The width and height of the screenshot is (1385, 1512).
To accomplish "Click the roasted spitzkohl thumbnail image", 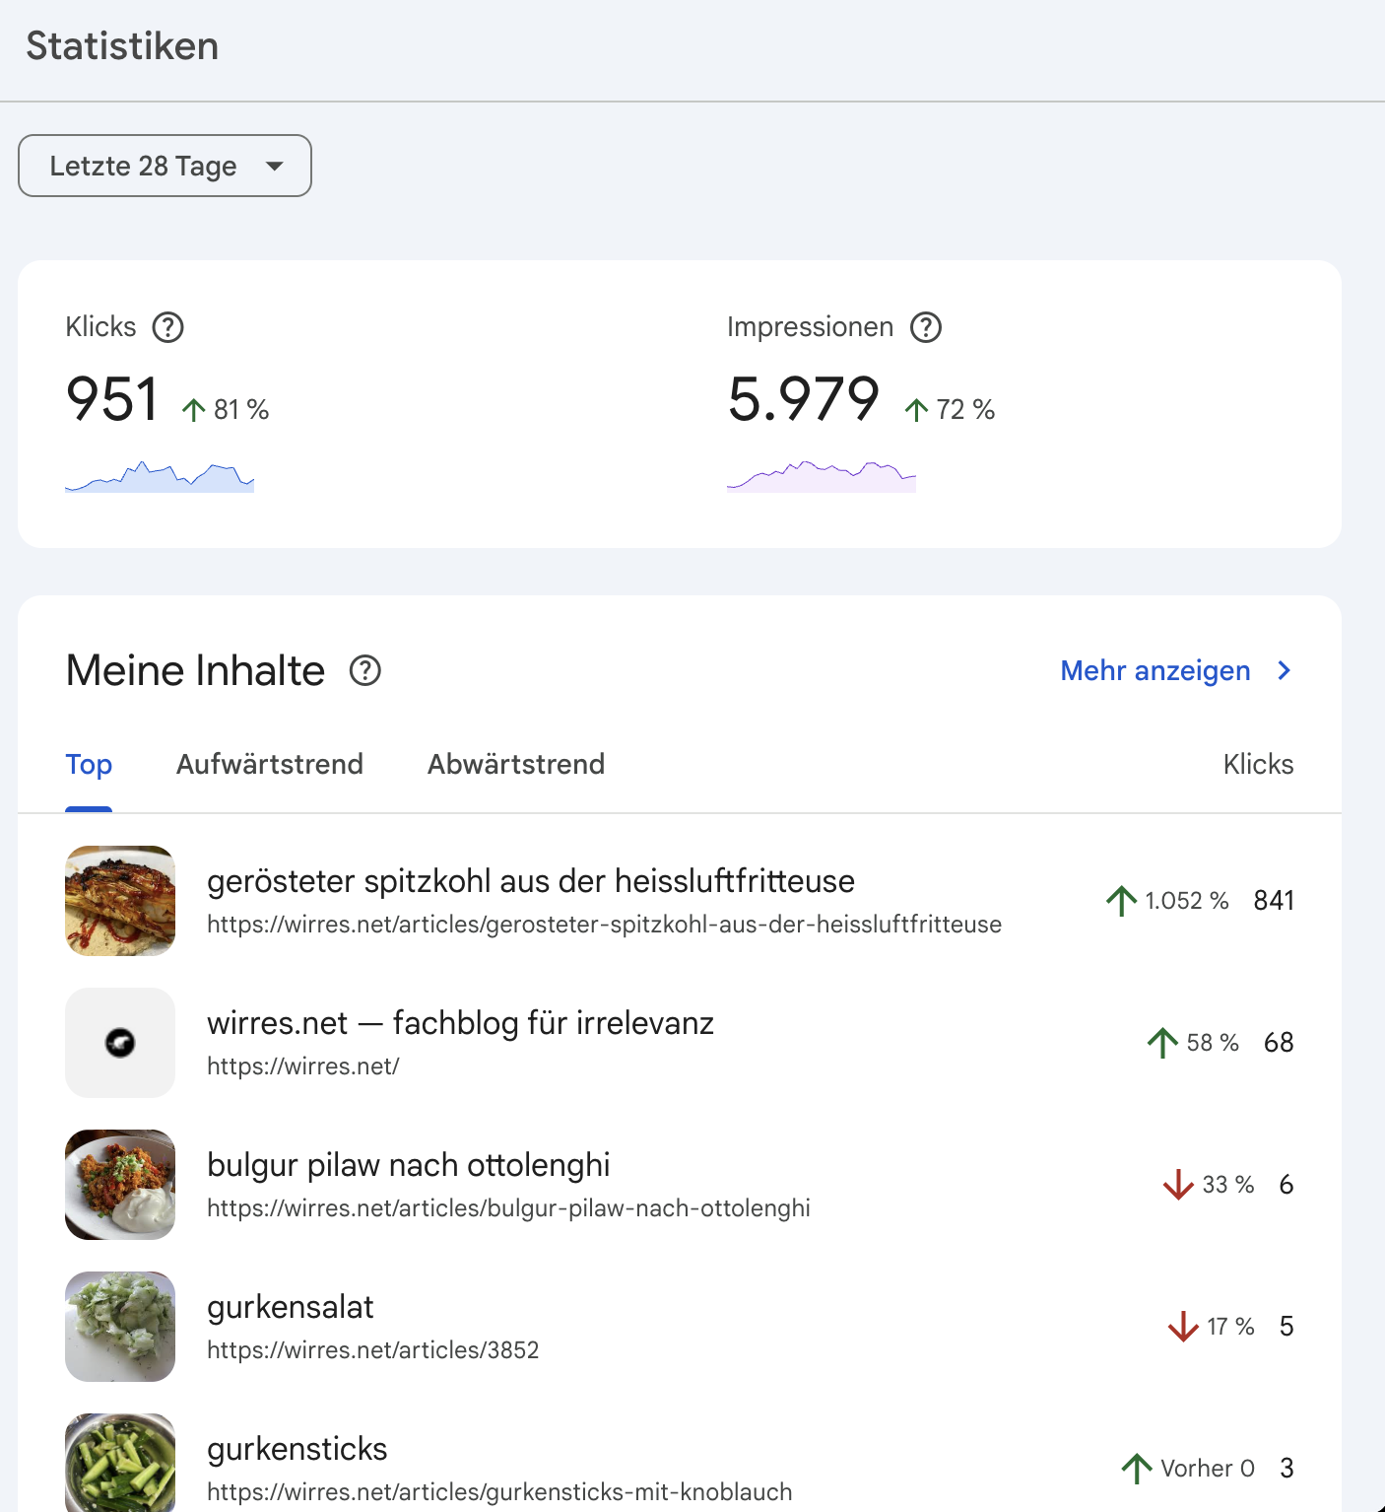I will (120, 901).
